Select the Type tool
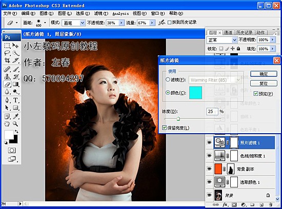 coord(16,100)
